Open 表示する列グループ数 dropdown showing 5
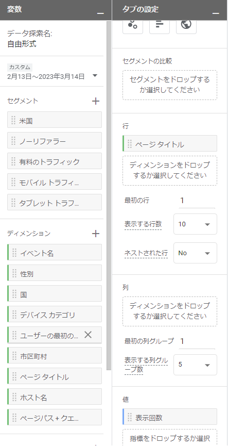 coord(196,365)
